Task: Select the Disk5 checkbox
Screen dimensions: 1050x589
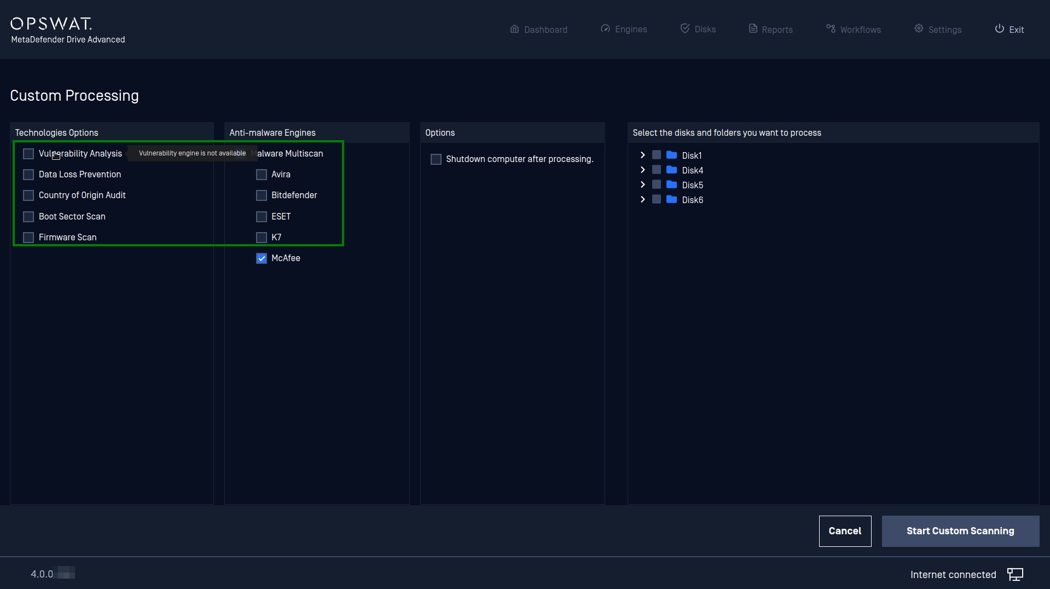Action: (x=657, y=184)
